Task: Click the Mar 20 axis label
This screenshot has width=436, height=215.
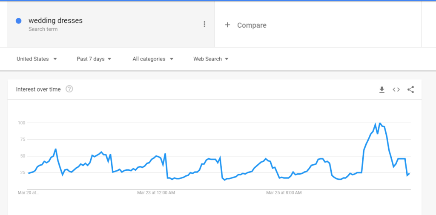Action: click(29, 192)
